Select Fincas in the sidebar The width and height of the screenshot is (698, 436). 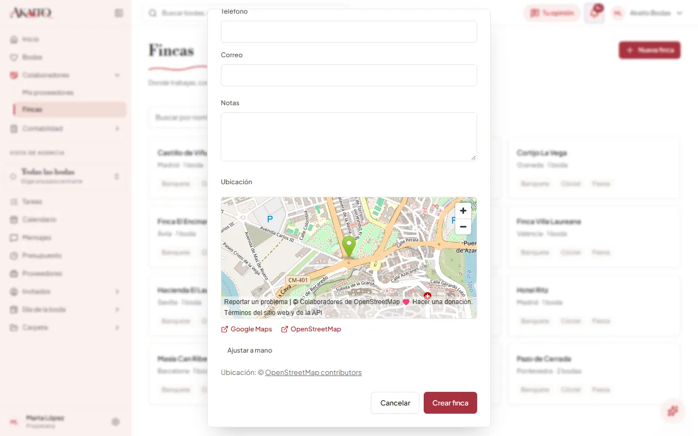(70, 110)
